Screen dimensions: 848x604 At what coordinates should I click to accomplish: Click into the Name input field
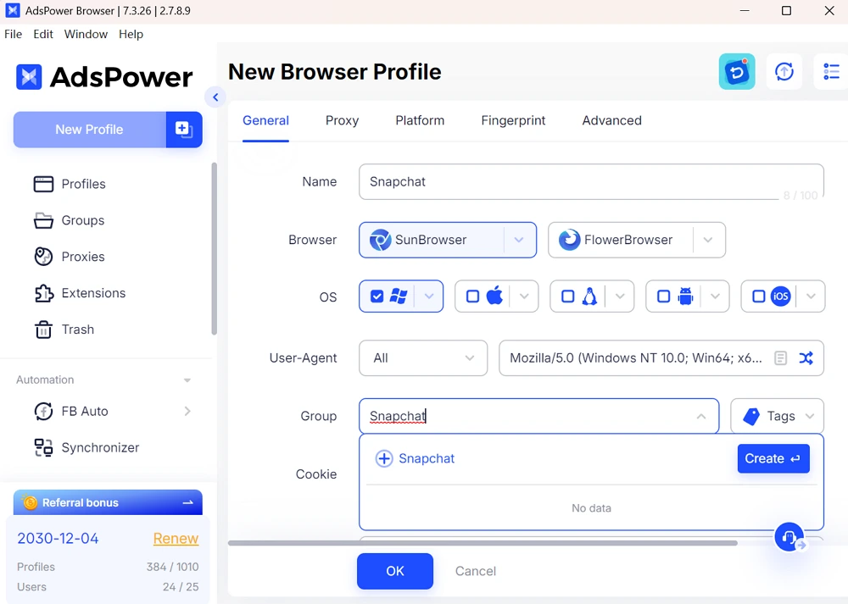point(591,181)
